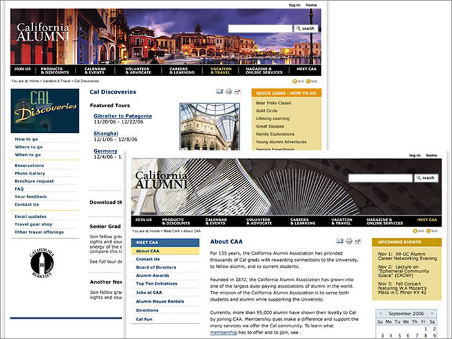The width and height of the screenshot is (452, 339).
Task: Open Vacation & Travel on About CAA page
Action: (x=342, y=221)
